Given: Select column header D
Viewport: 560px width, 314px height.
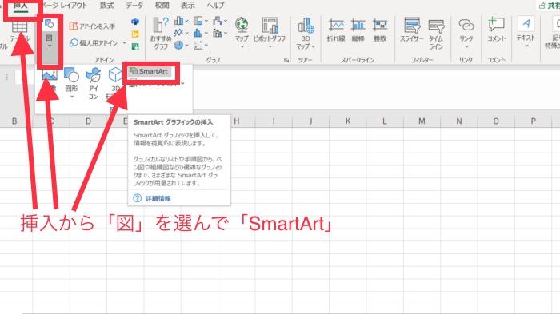Looking at the screenshot, I should [88, 121].
